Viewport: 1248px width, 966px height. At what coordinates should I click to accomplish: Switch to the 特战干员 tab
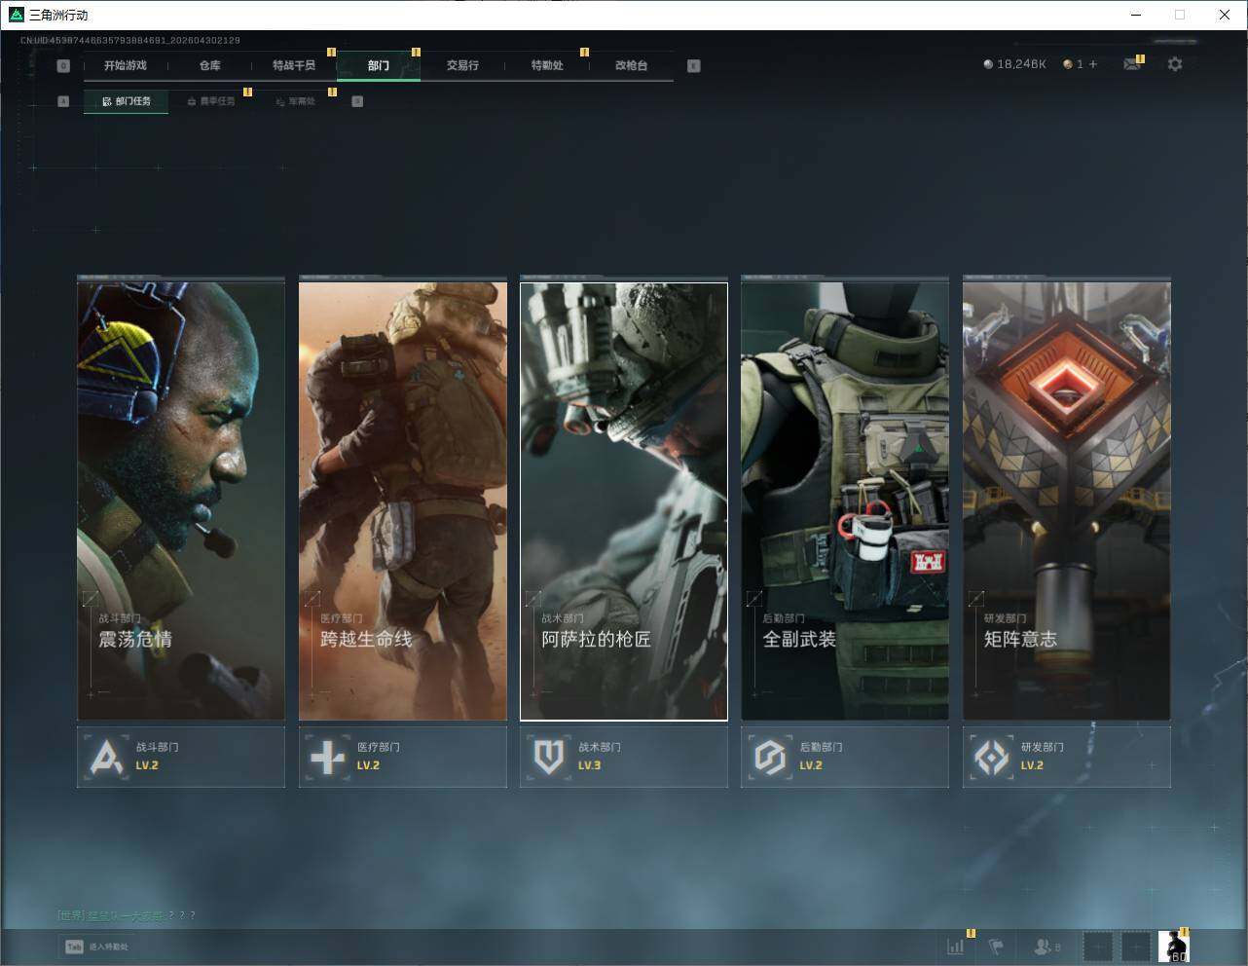tap(294, 65)
